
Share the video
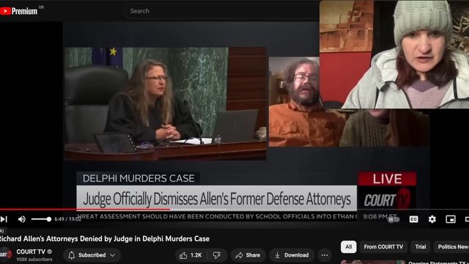coord(248,255)
